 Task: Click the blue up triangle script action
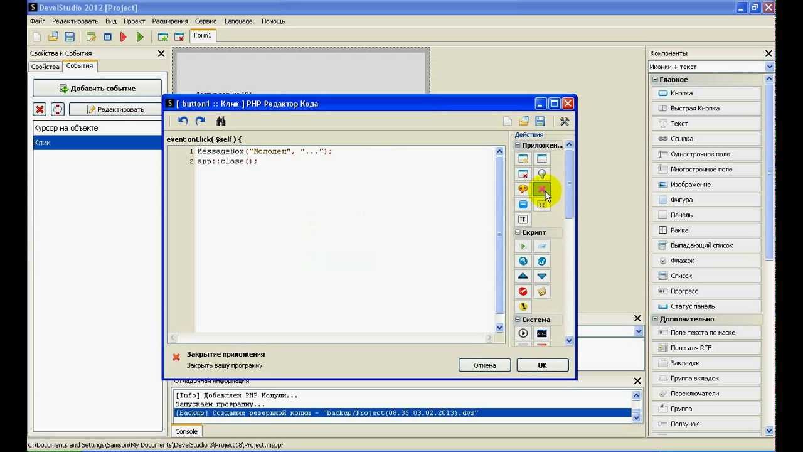(523, 276)
